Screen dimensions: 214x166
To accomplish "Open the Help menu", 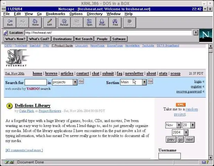I will [128, 14].
